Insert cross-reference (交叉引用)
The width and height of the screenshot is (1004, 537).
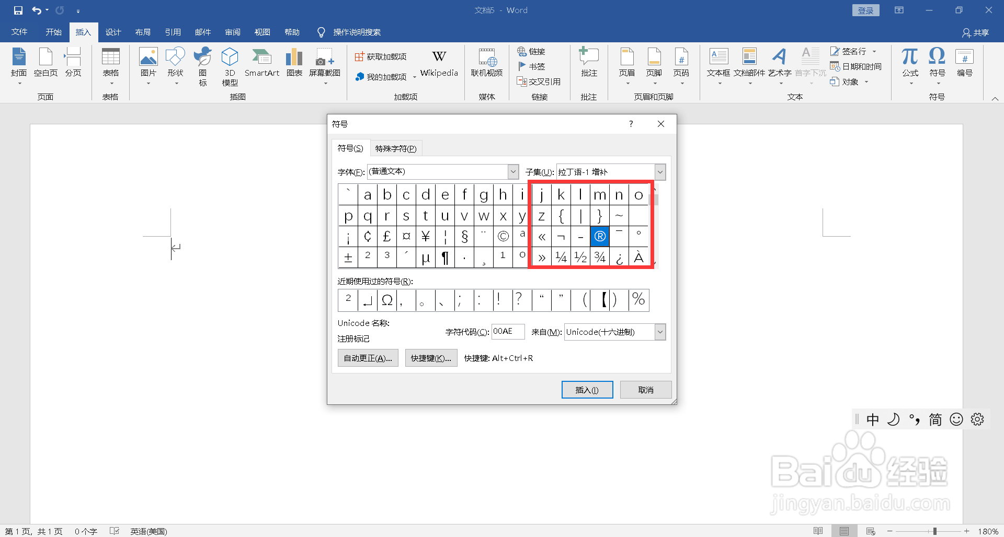click(539, 81)
